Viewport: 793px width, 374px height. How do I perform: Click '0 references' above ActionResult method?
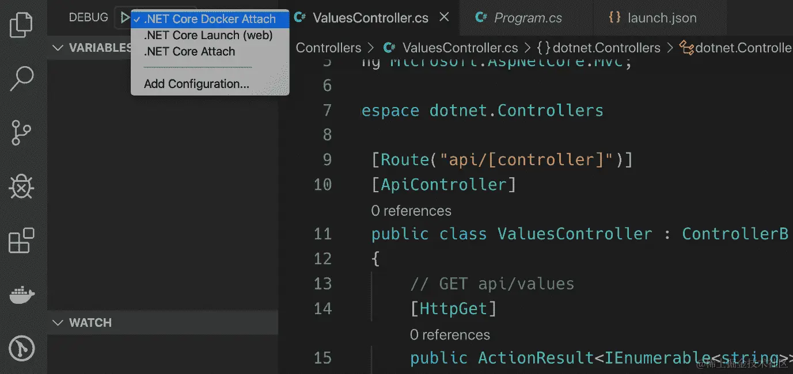pos(450,335)
